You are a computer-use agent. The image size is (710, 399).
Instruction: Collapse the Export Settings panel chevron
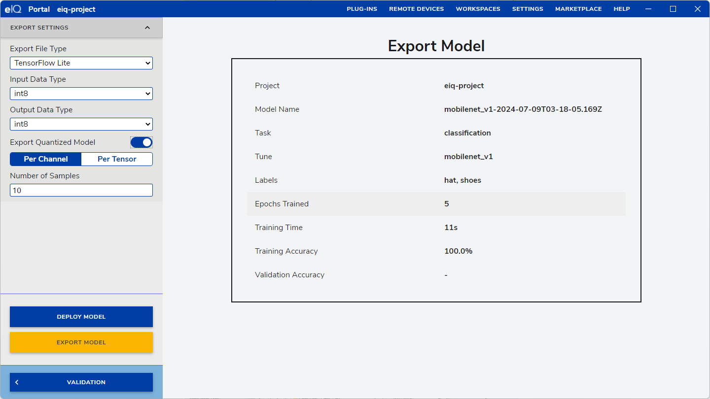click(x=147, y=28)
